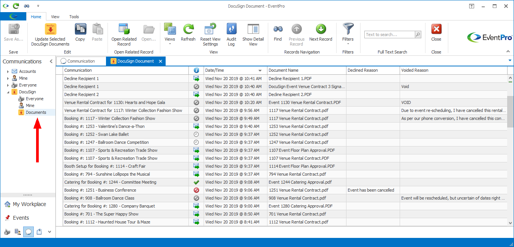Select the Accounts tree item
Image resolution: width=514 pixels, height=247 pixels.
pyautogui.click(x=27, y=71)
